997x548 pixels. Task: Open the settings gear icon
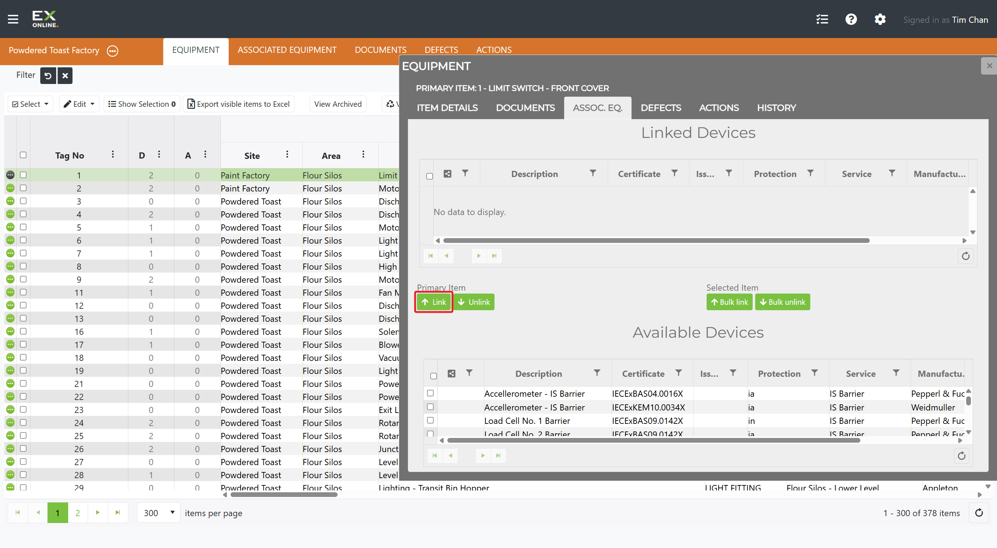click(880, 19)
